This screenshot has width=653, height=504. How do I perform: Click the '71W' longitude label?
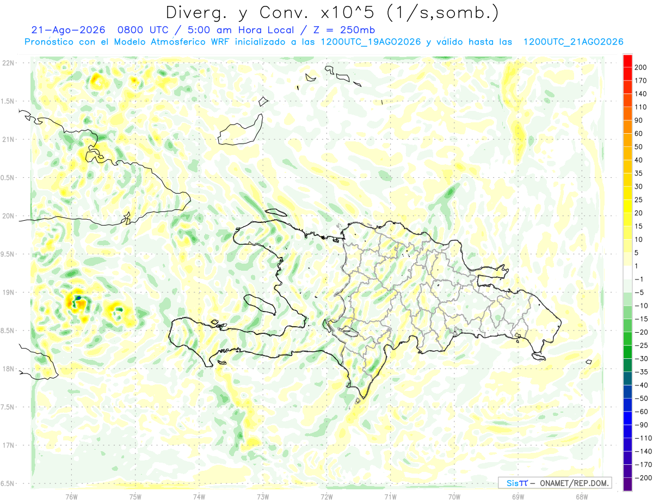[390, 496]
